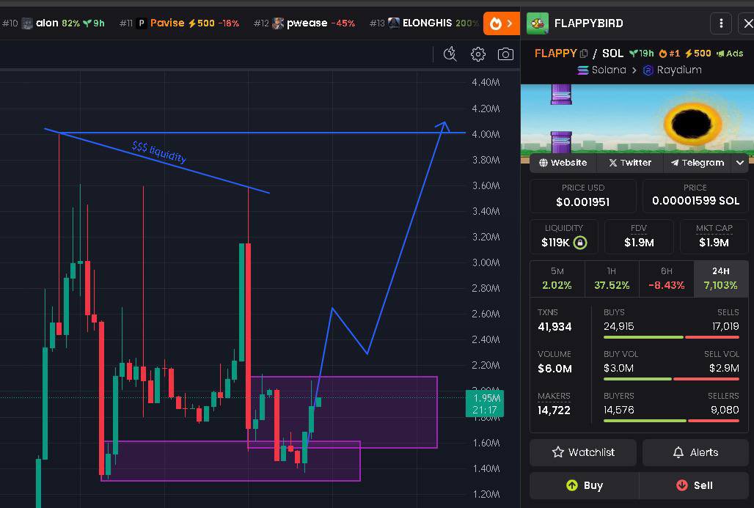754x508 pixels.
Task: Click the Buy button
Action: pos(585,485)
